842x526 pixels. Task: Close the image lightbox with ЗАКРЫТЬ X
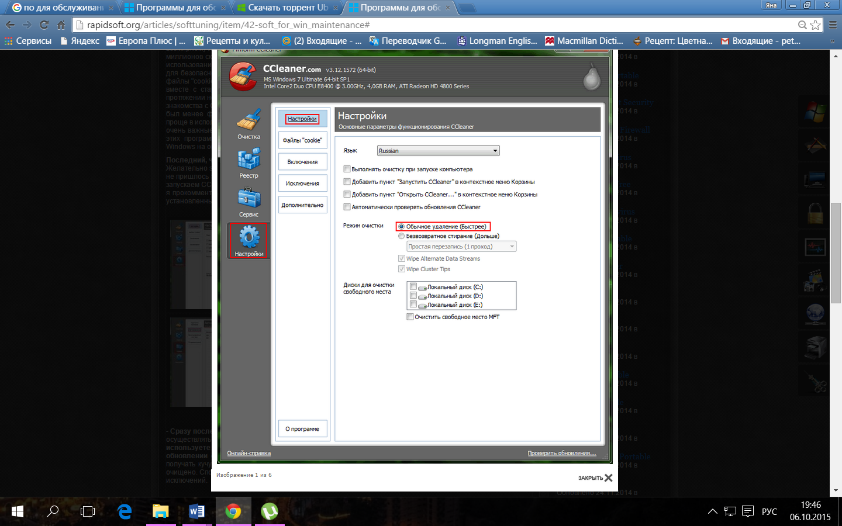pos(595,478)
